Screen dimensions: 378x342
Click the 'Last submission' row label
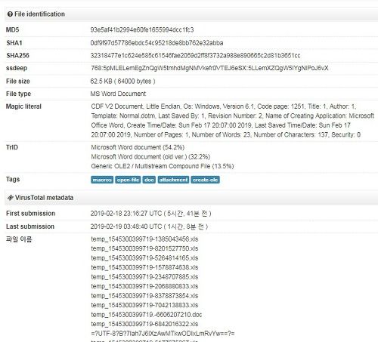30,226
